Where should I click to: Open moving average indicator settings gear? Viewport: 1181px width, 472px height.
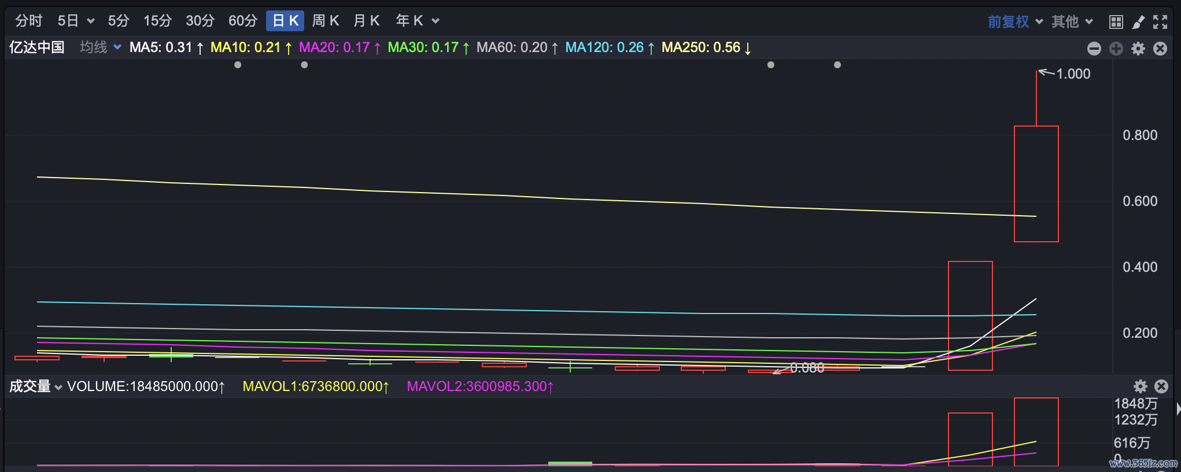coord(1138,49)
